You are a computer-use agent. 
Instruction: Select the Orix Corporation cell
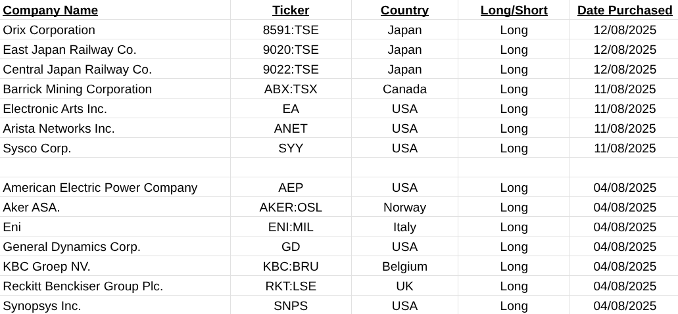[x=49, y=30]
